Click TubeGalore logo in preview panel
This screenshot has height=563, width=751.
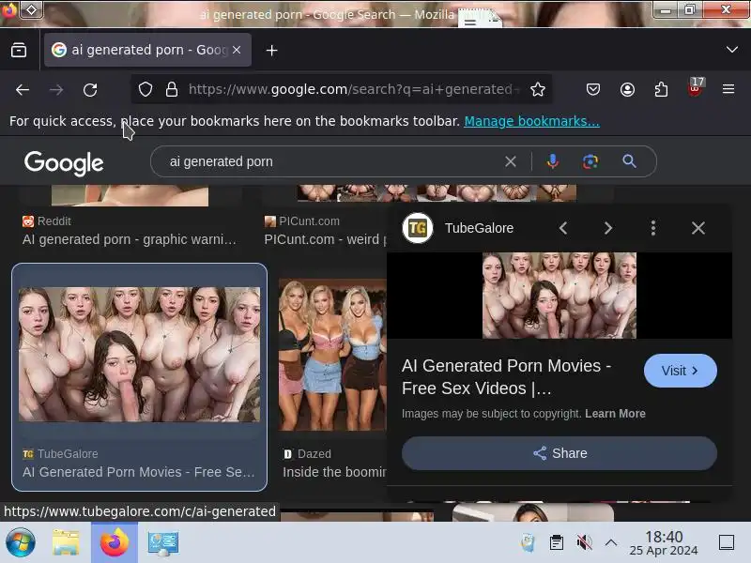418,228
